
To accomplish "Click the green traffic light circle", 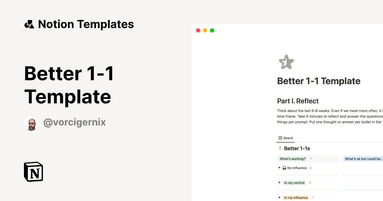I will (x=212, y=30).
